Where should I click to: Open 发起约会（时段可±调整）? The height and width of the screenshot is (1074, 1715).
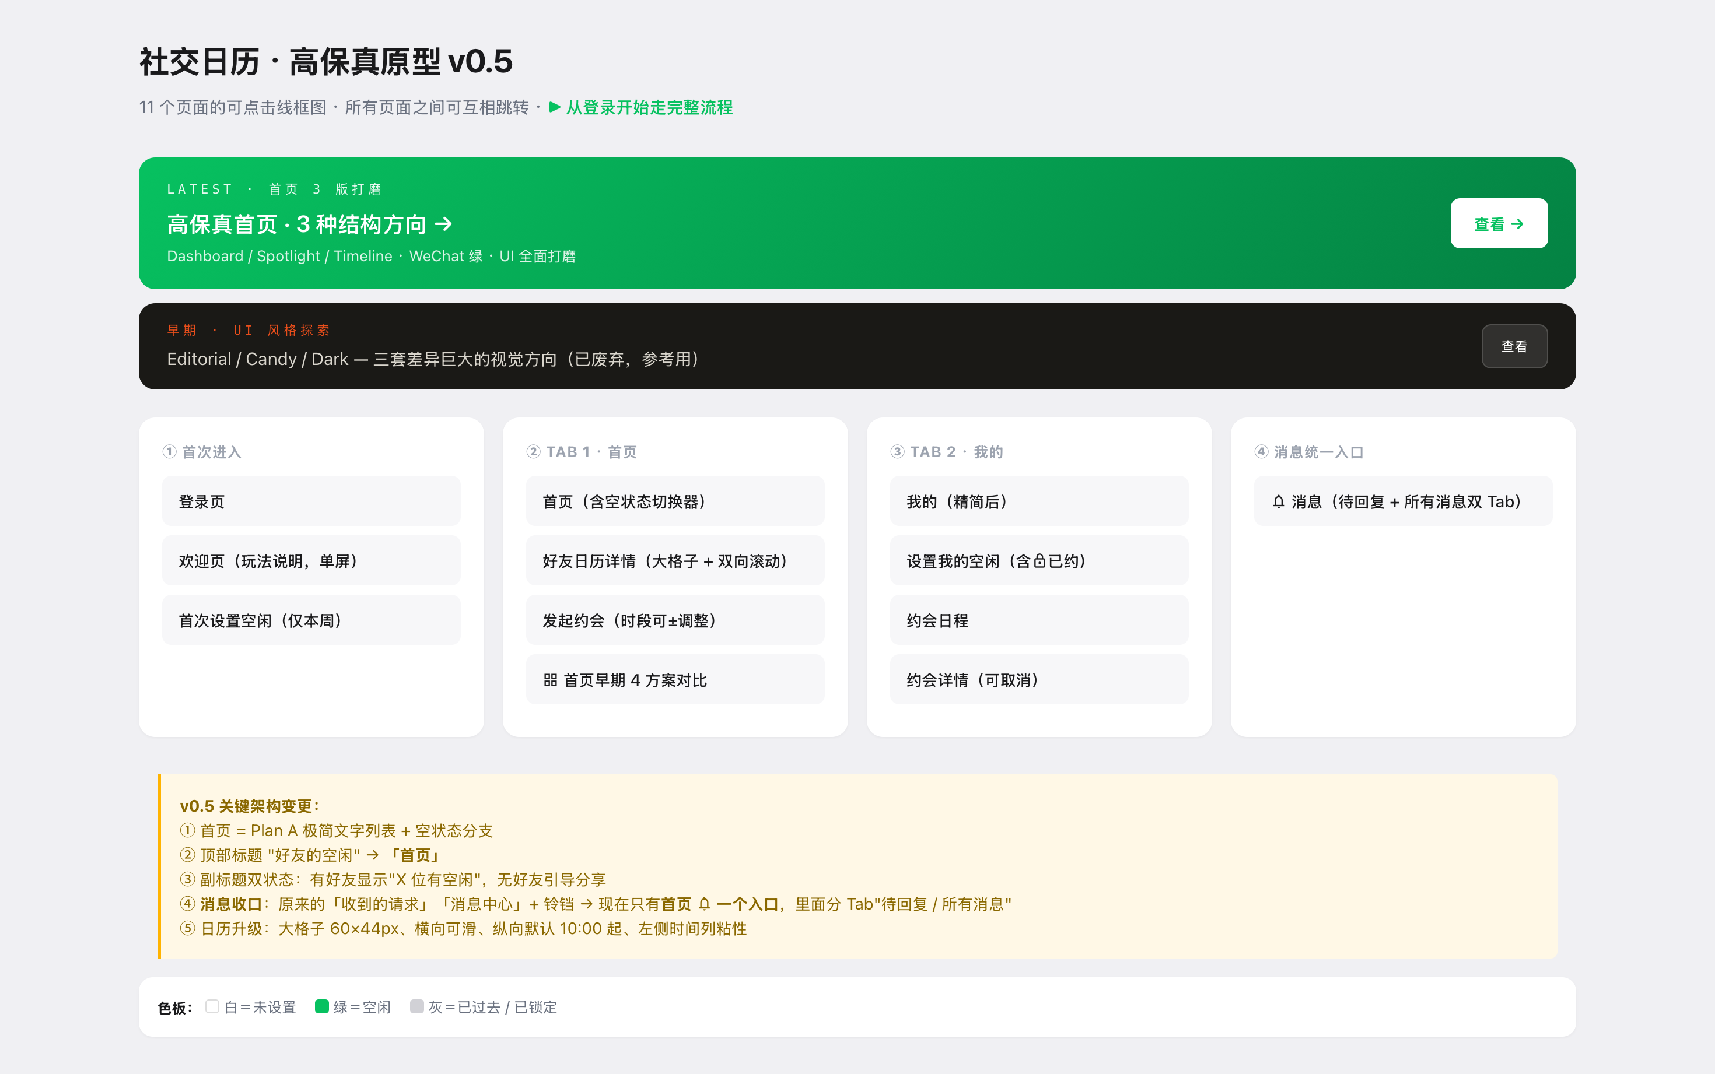pyautogui.click(x=675, y=620)
